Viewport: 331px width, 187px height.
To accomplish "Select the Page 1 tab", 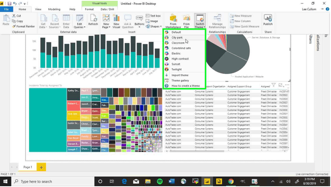I will [28, 167].
